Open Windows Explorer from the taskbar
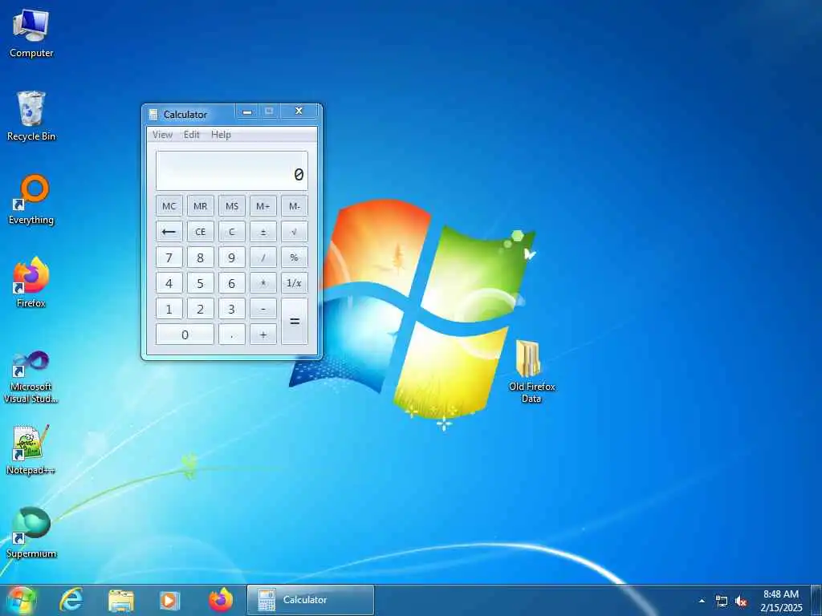This screenshot has height=616, width=822. click(x=121, y=600)
